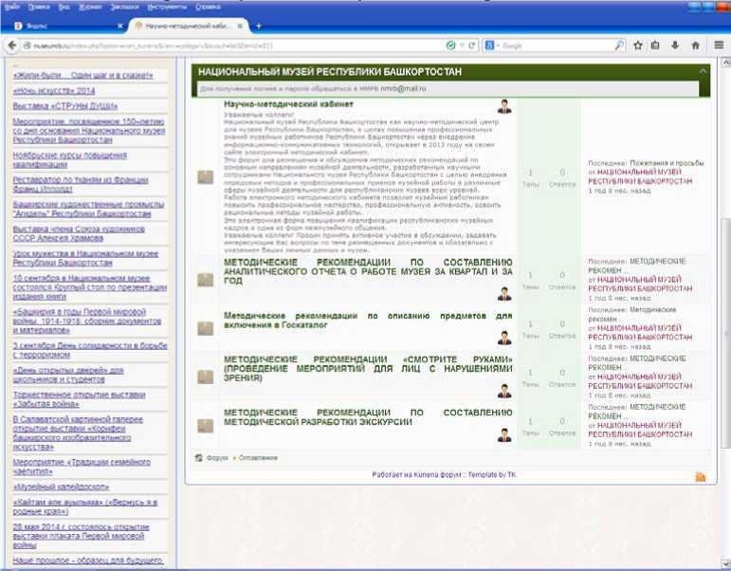
Task: Open sidebar link Реставратор по тканям из Франции
Action: pos(81,184)
